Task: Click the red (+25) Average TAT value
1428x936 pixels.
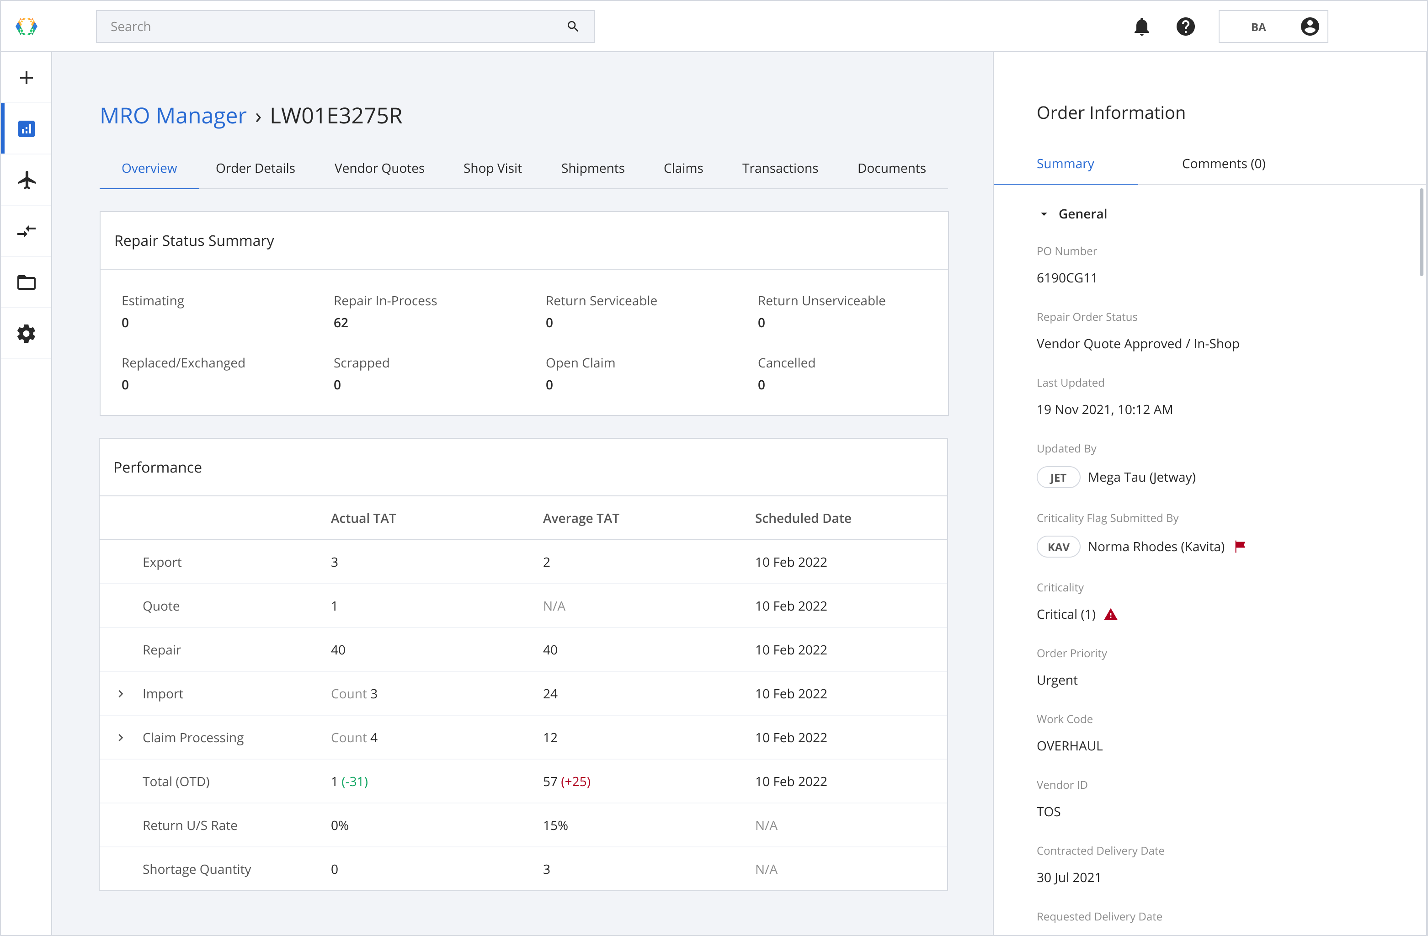Action: tap(575, 781)
